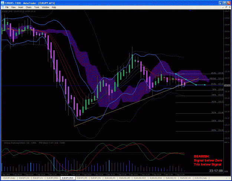Click the 'Trix below Signal' text
Image resolution: width=232 pixels, height=181 pixels.
point(208,164)
